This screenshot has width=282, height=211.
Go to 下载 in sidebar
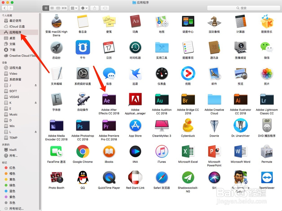tap(19, 50)
